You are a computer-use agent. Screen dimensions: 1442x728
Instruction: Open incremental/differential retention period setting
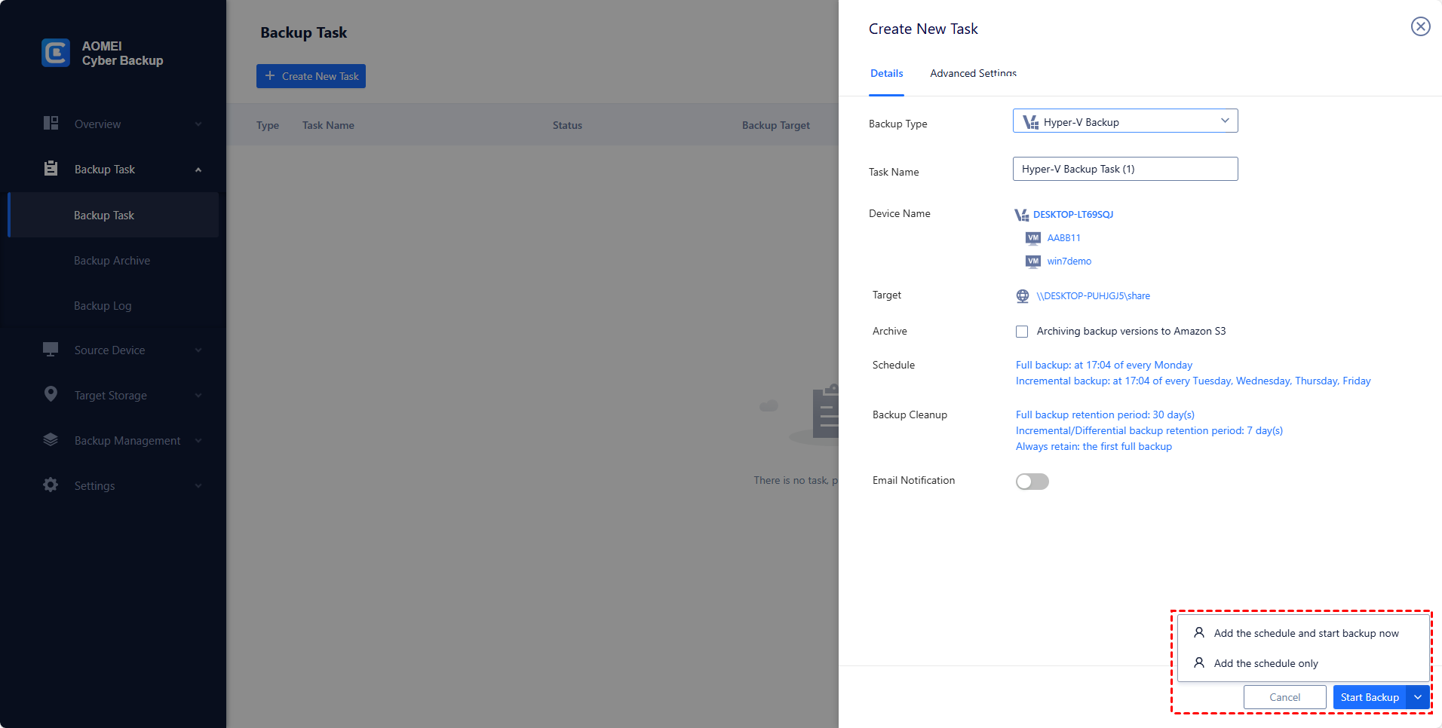pyautogui.click(x=1149, y=430)
